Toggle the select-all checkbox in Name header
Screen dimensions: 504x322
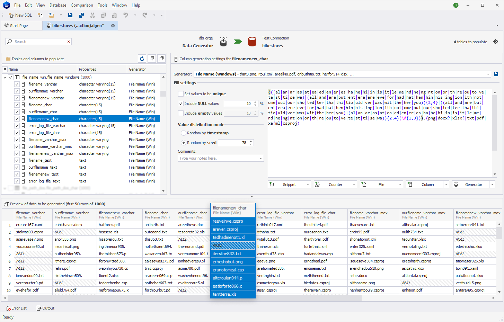5,69
